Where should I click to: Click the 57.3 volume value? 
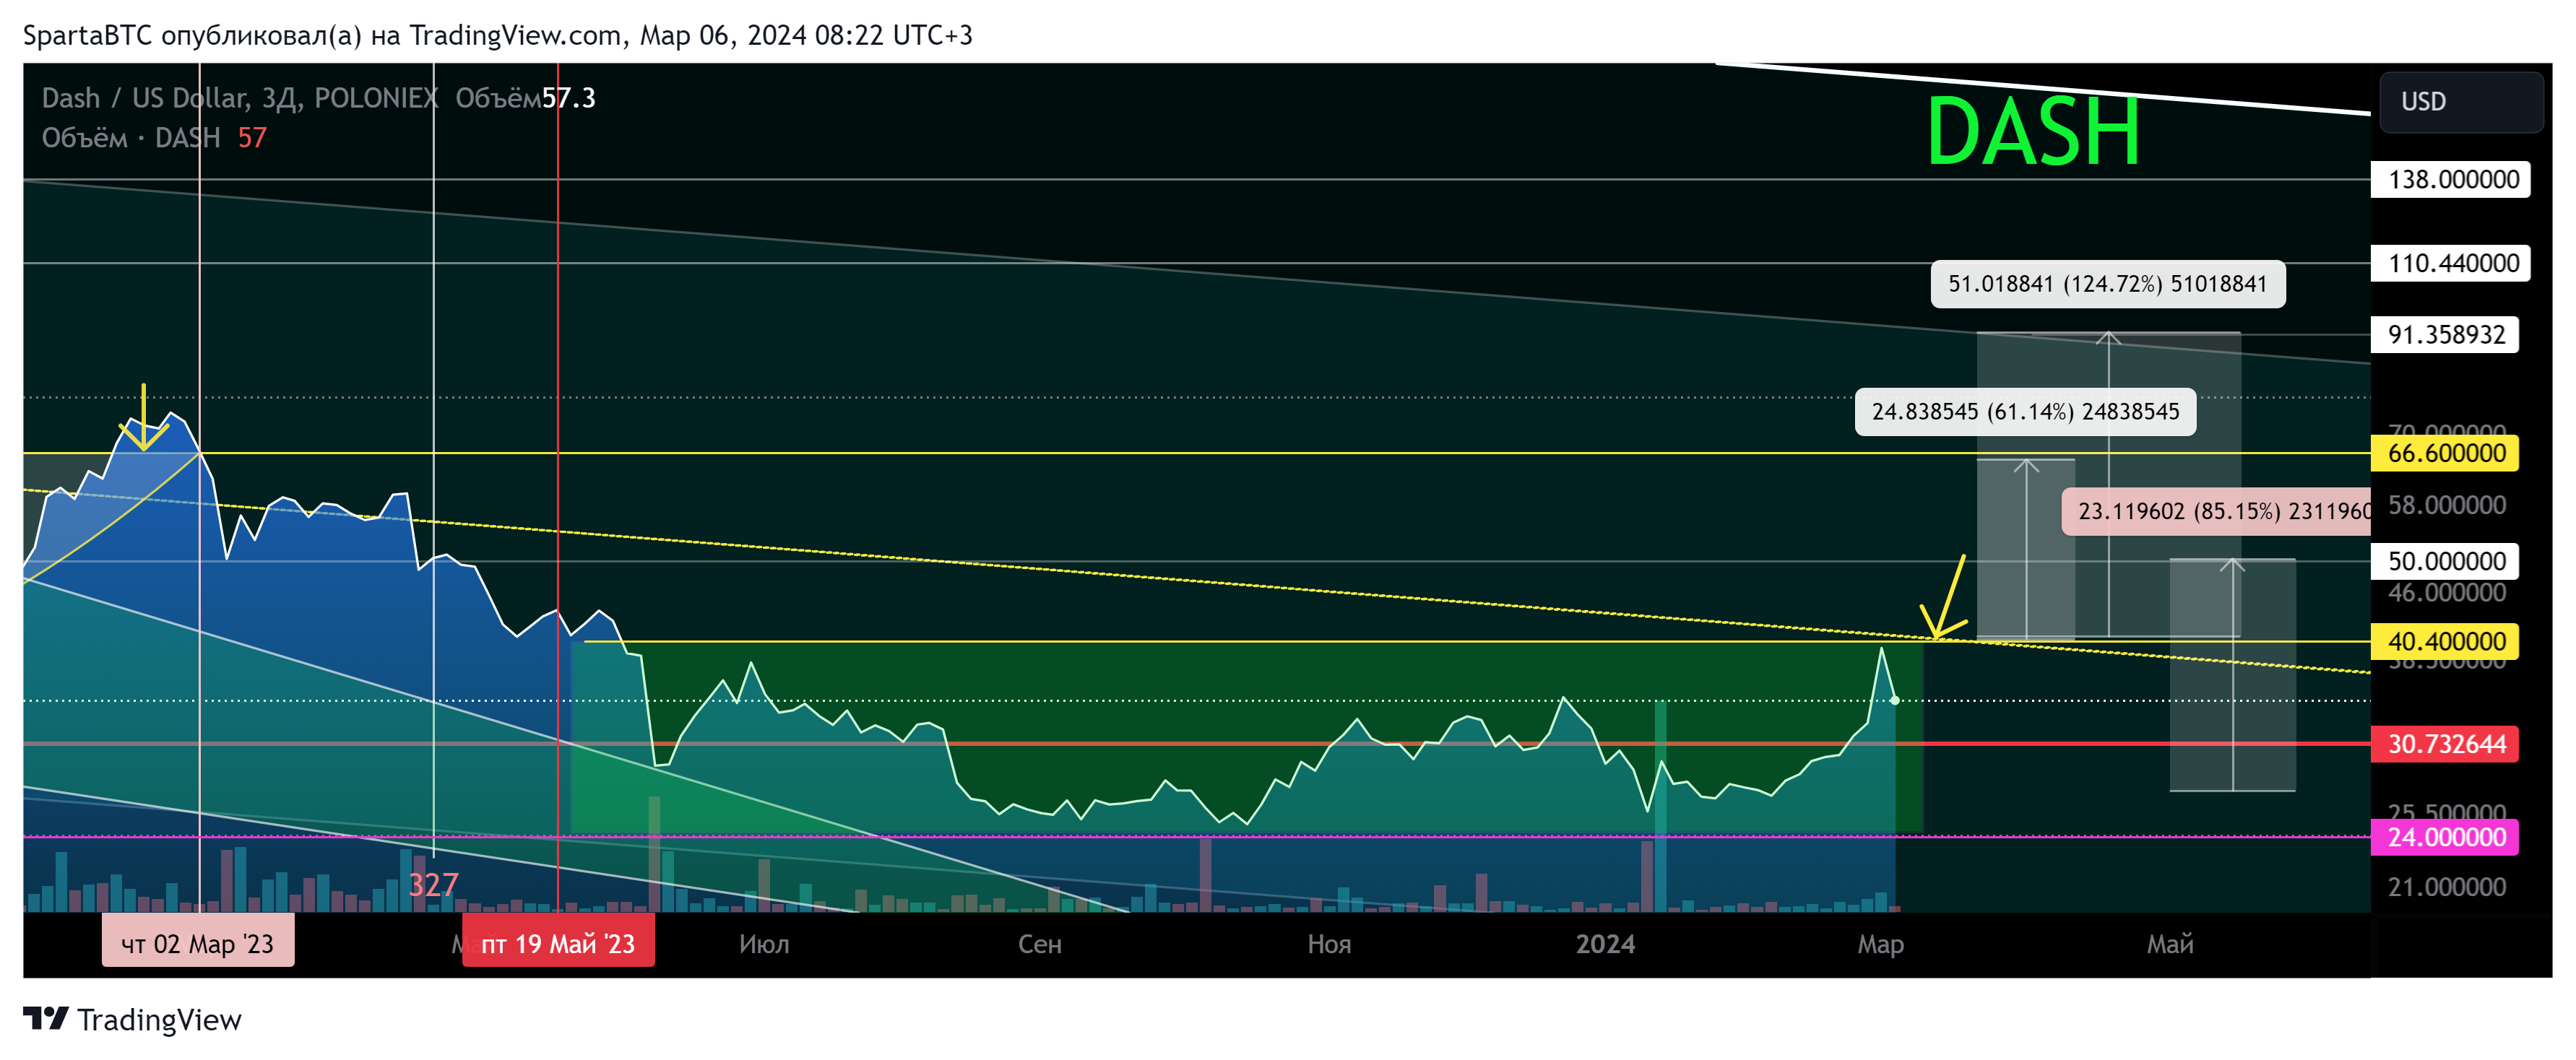(569, 98)
